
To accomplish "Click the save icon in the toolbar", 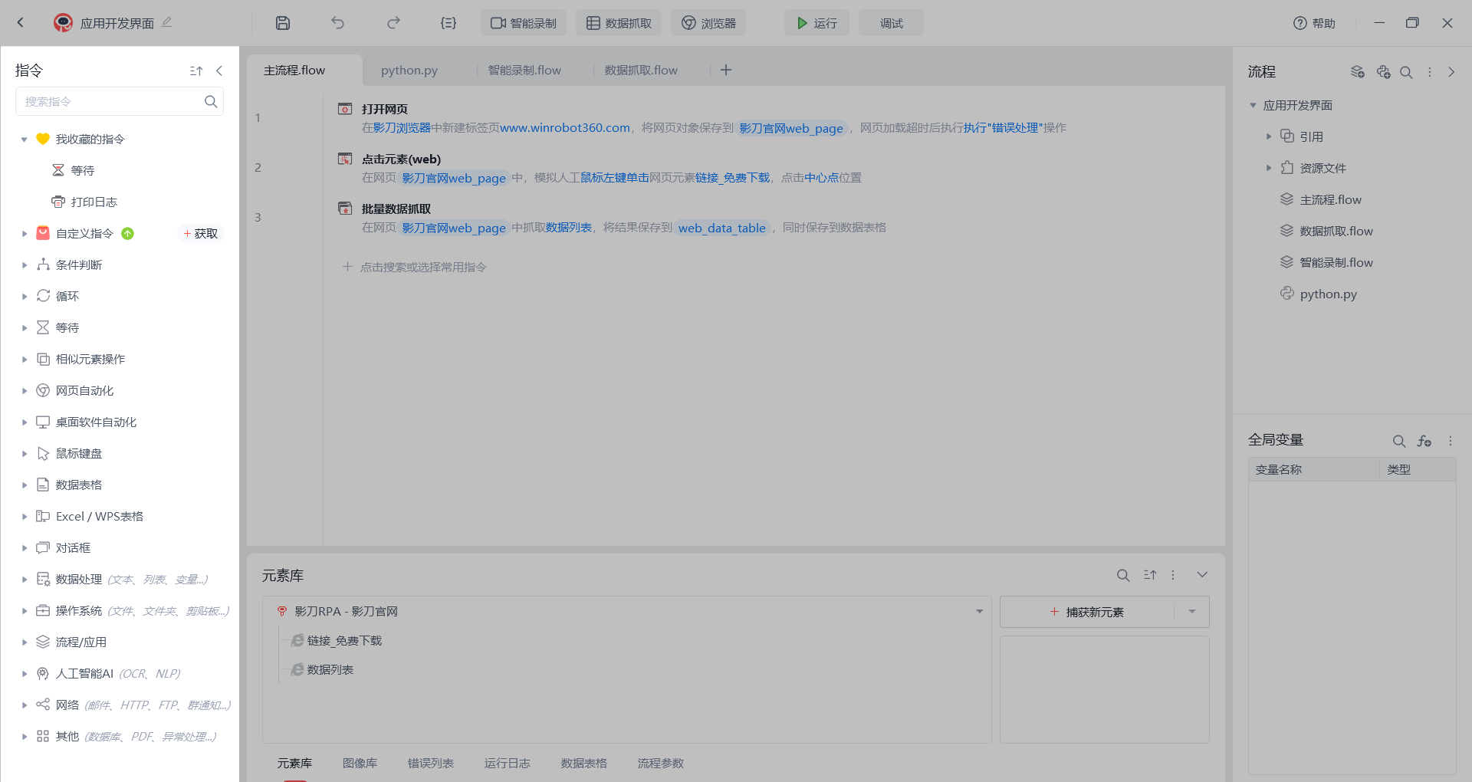I will (x=283, y=23).
